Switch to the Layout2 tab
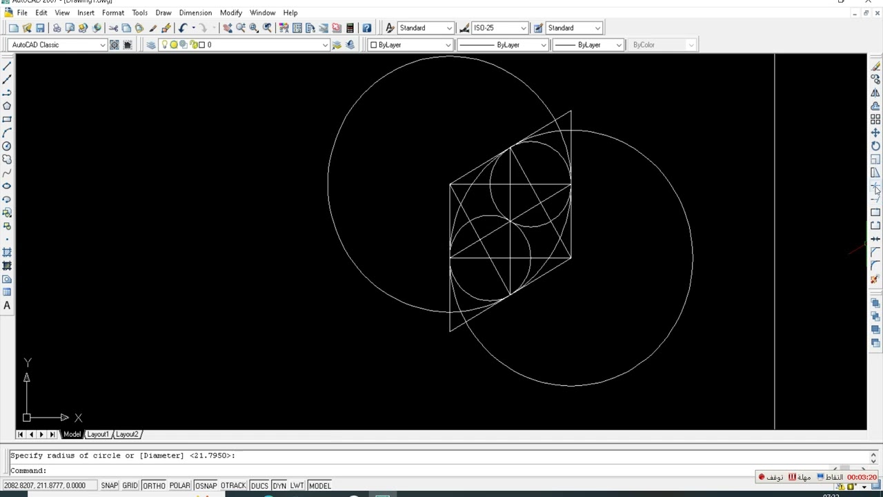This screenshot has width=883, height=497. (x=127, y=434)
